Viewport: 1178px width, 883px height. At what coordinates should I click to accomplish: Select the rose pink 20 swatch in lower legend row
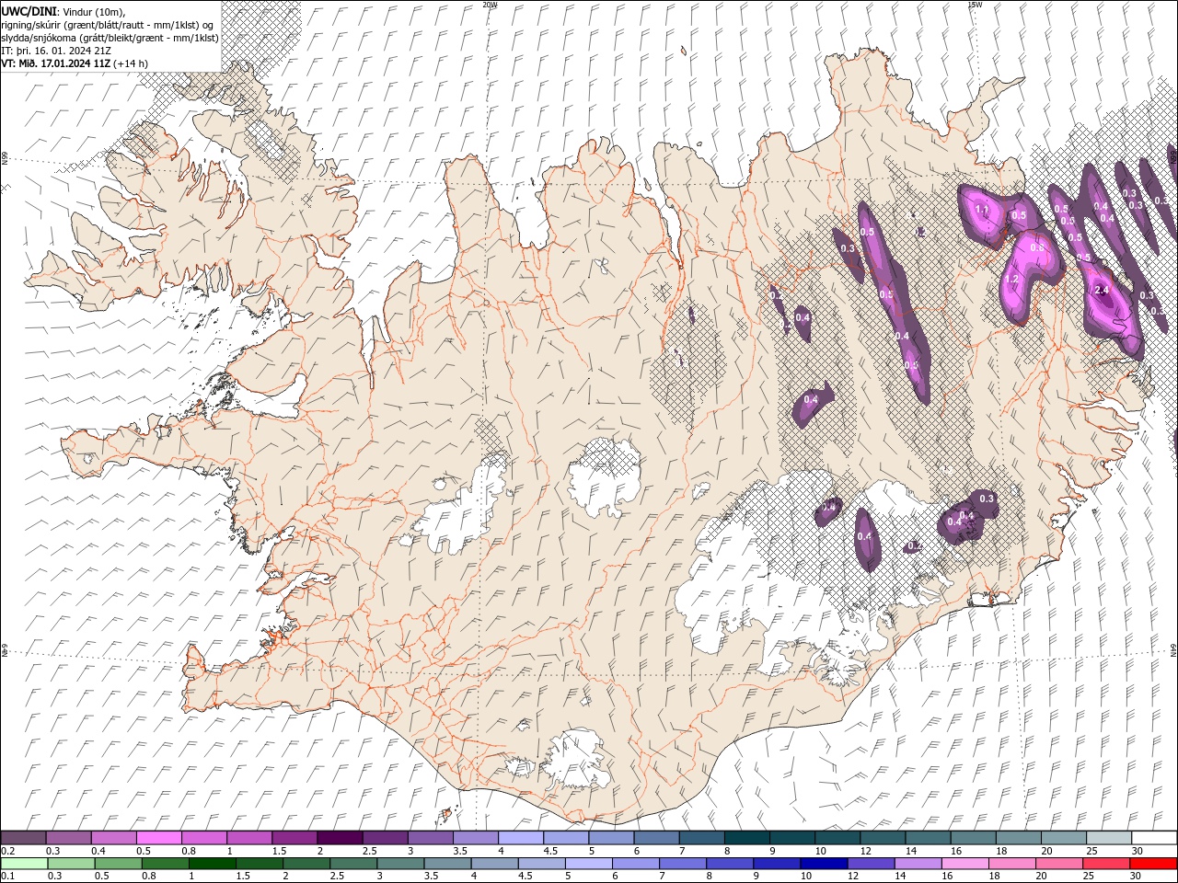click(x=1058, y=864)
